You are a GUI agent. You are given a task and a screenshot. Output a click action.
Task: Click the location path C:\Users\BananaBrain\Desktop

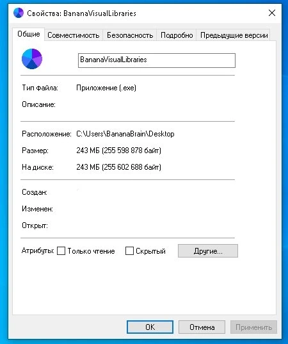click(x=125, y=134)
